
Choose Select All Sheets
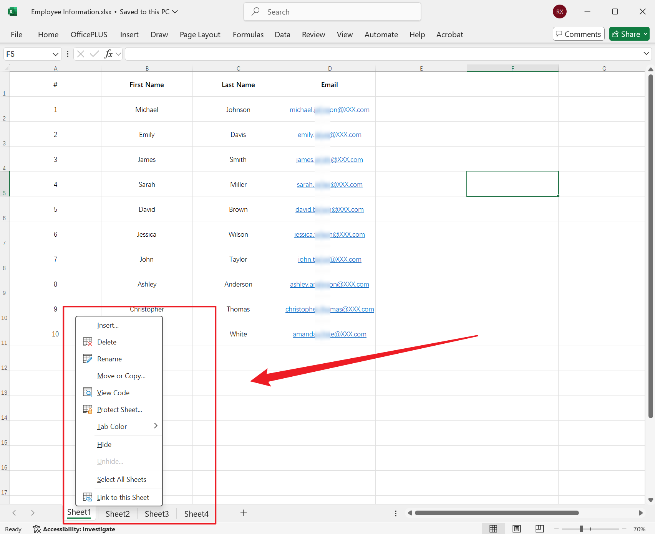(121, 479)
